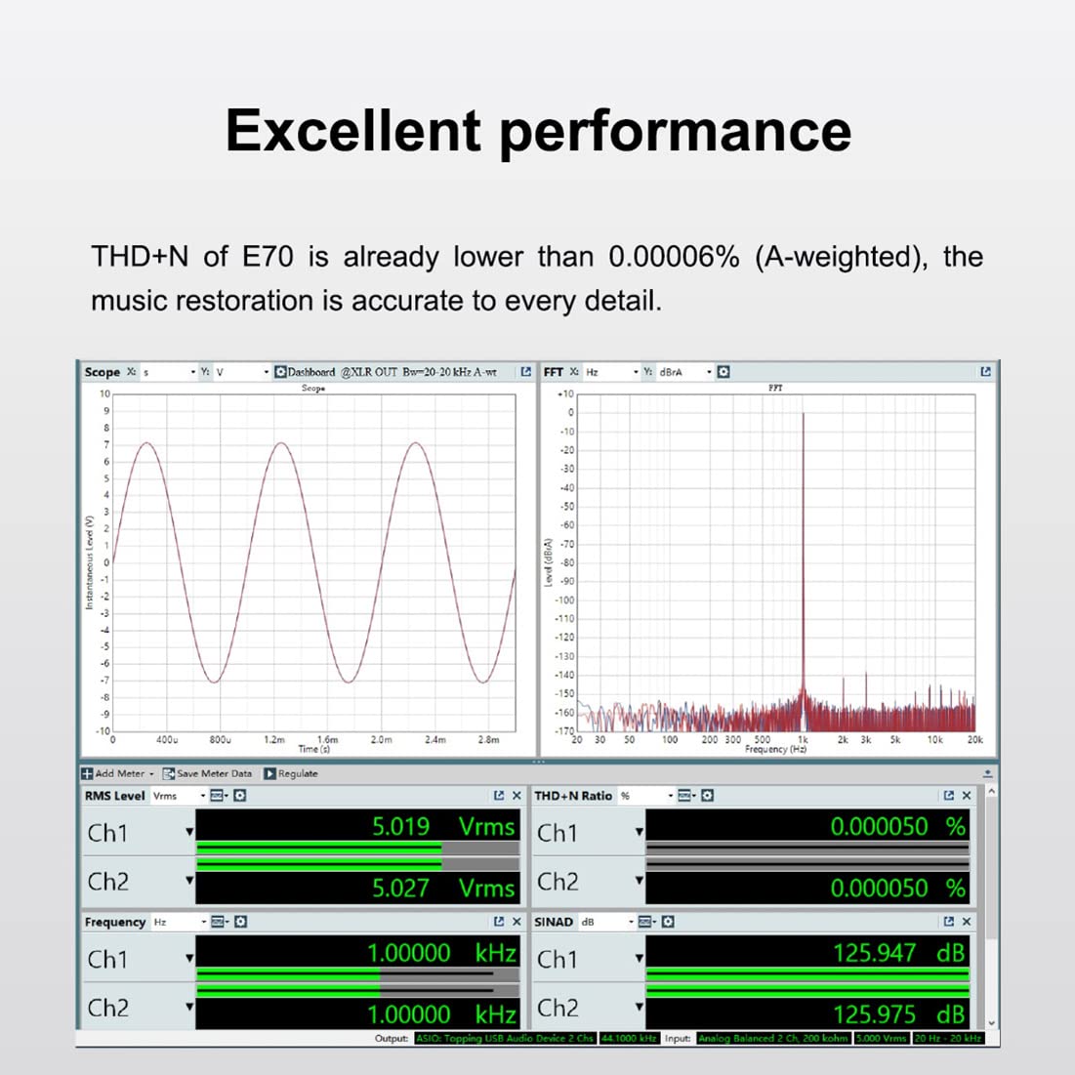This screenshot has height=1075, width=1075.
Task: Expand RMS Level Ch1 channel arrow
Action: (x=189, y=832)
